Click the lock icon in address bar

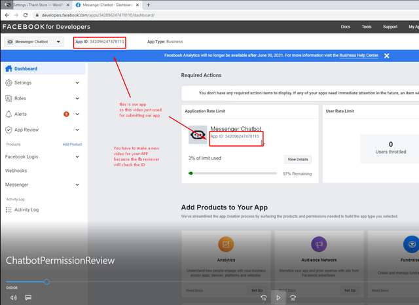click(37, 15)
